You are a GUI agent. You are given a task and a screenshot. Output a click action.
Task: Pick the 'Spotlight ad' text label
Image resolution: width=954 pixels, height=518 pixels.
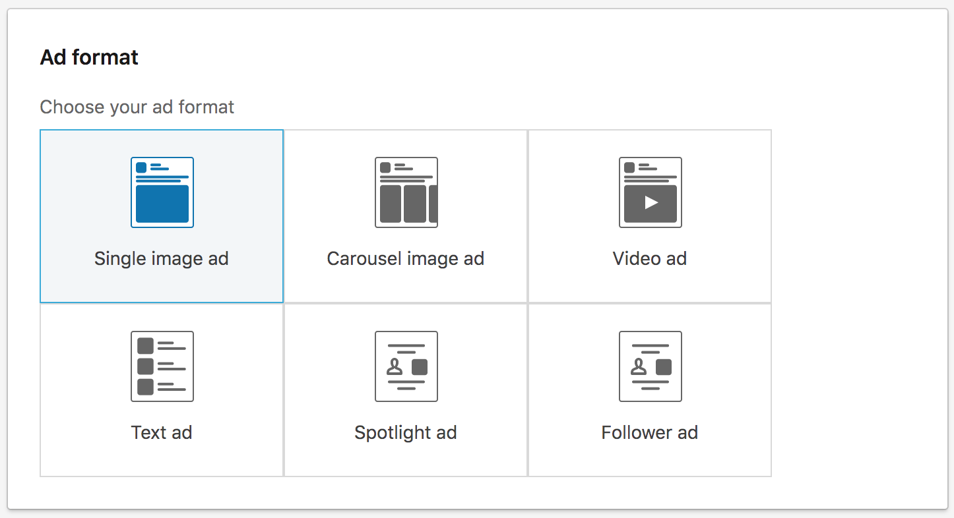406,432
